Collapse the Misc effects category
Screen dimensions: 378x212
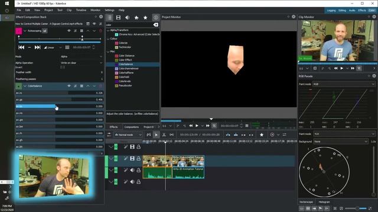click(108, 51)
